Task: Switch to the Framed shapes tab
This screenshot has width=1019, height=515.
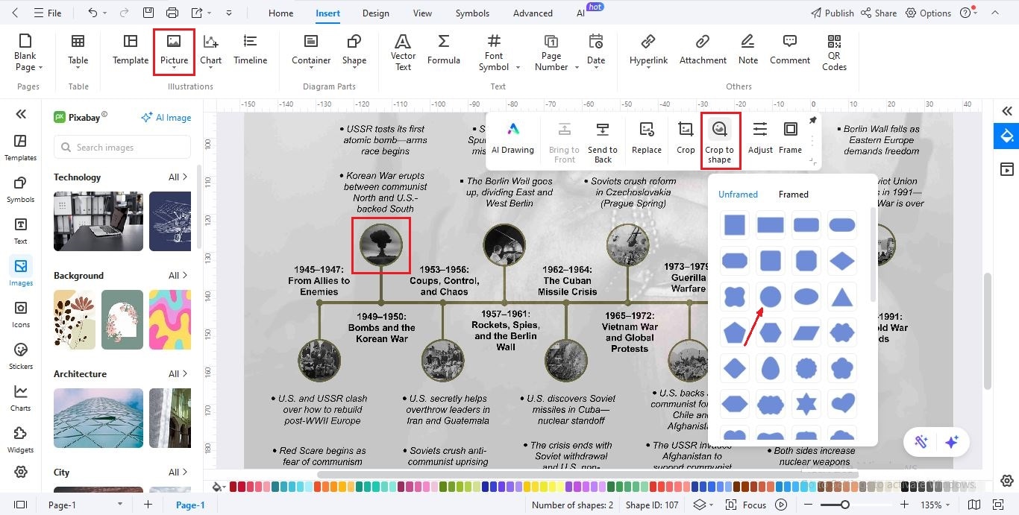Action: pos(793,195)
